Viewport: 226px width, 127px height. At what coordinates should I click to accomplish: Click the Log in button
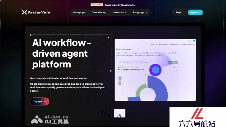[179, 12]
